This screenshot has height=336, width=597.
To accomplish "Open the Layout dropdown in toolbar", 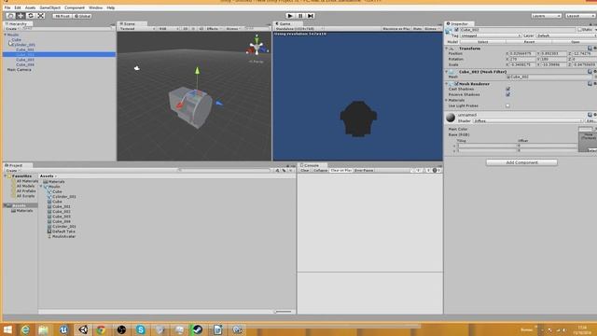I will click(579, 16).
